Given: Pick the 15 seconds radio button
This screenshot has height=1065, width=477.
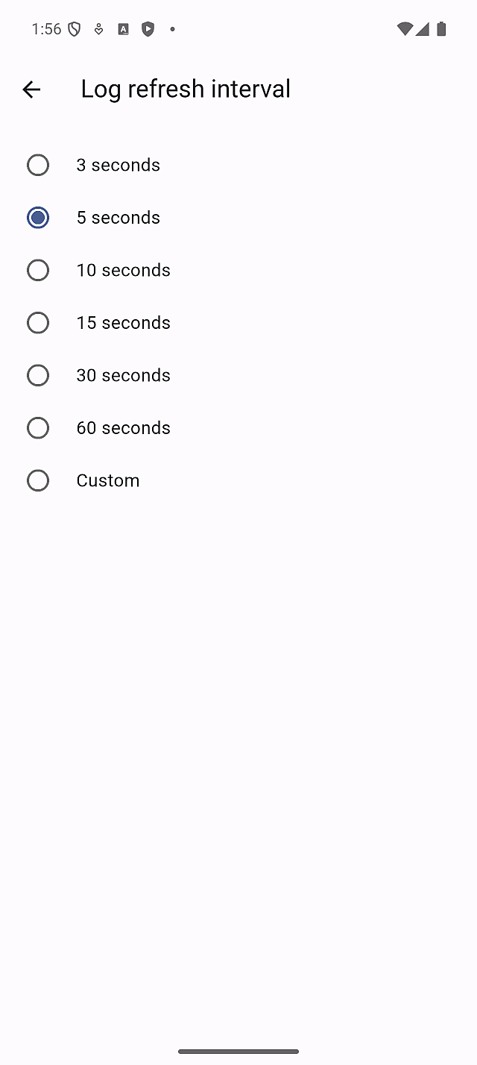Looking at the screenshot, I should (38, 323).
